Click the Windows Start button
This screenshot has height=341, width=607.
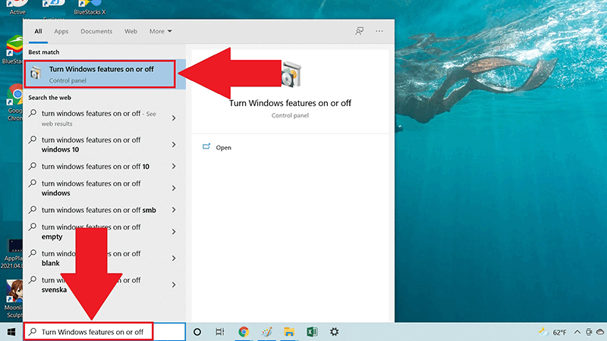(11, 332)
